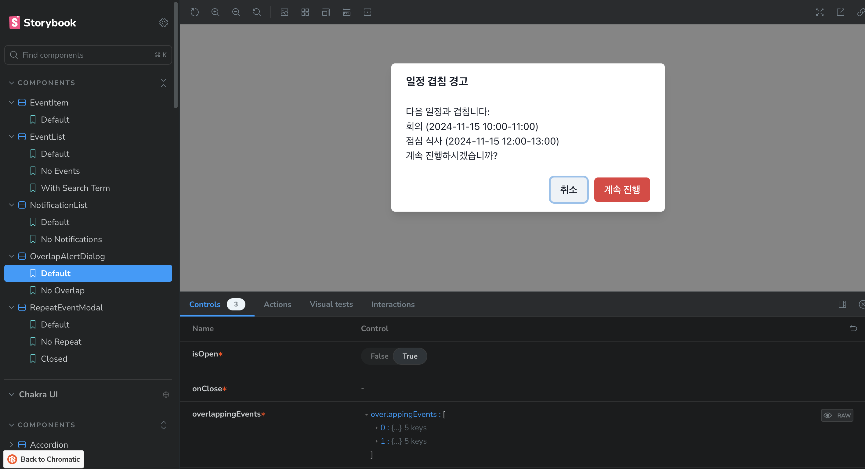Expand the Accordion component node
Image resolution: width=865 pixels, height=469 pixels.
tap(11, 445)
